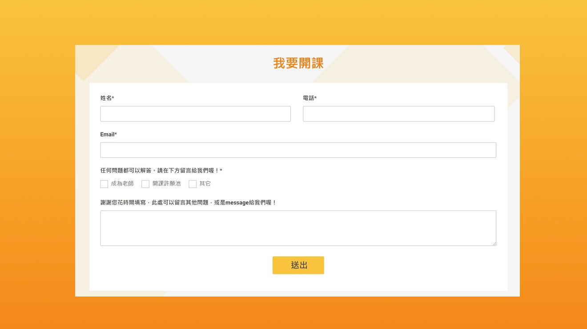Check the 其它 checkbox box
This screenshot has height=329, width=587.
(193, 184)
